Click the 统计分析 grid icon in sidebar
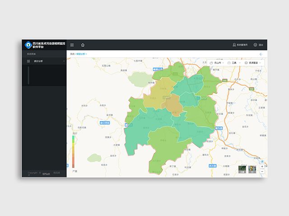The width and height of the screenshot is (289, 216). pos(28,61)
